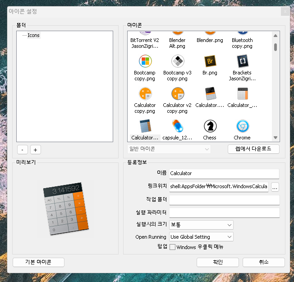Click the icon list scroll-down arrow

click(x=276, y=138)
